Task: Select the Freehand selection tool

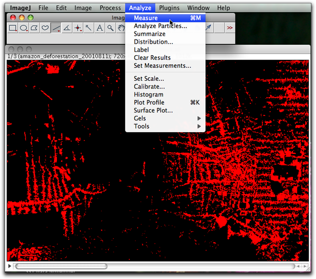Action: click(45, 28)
